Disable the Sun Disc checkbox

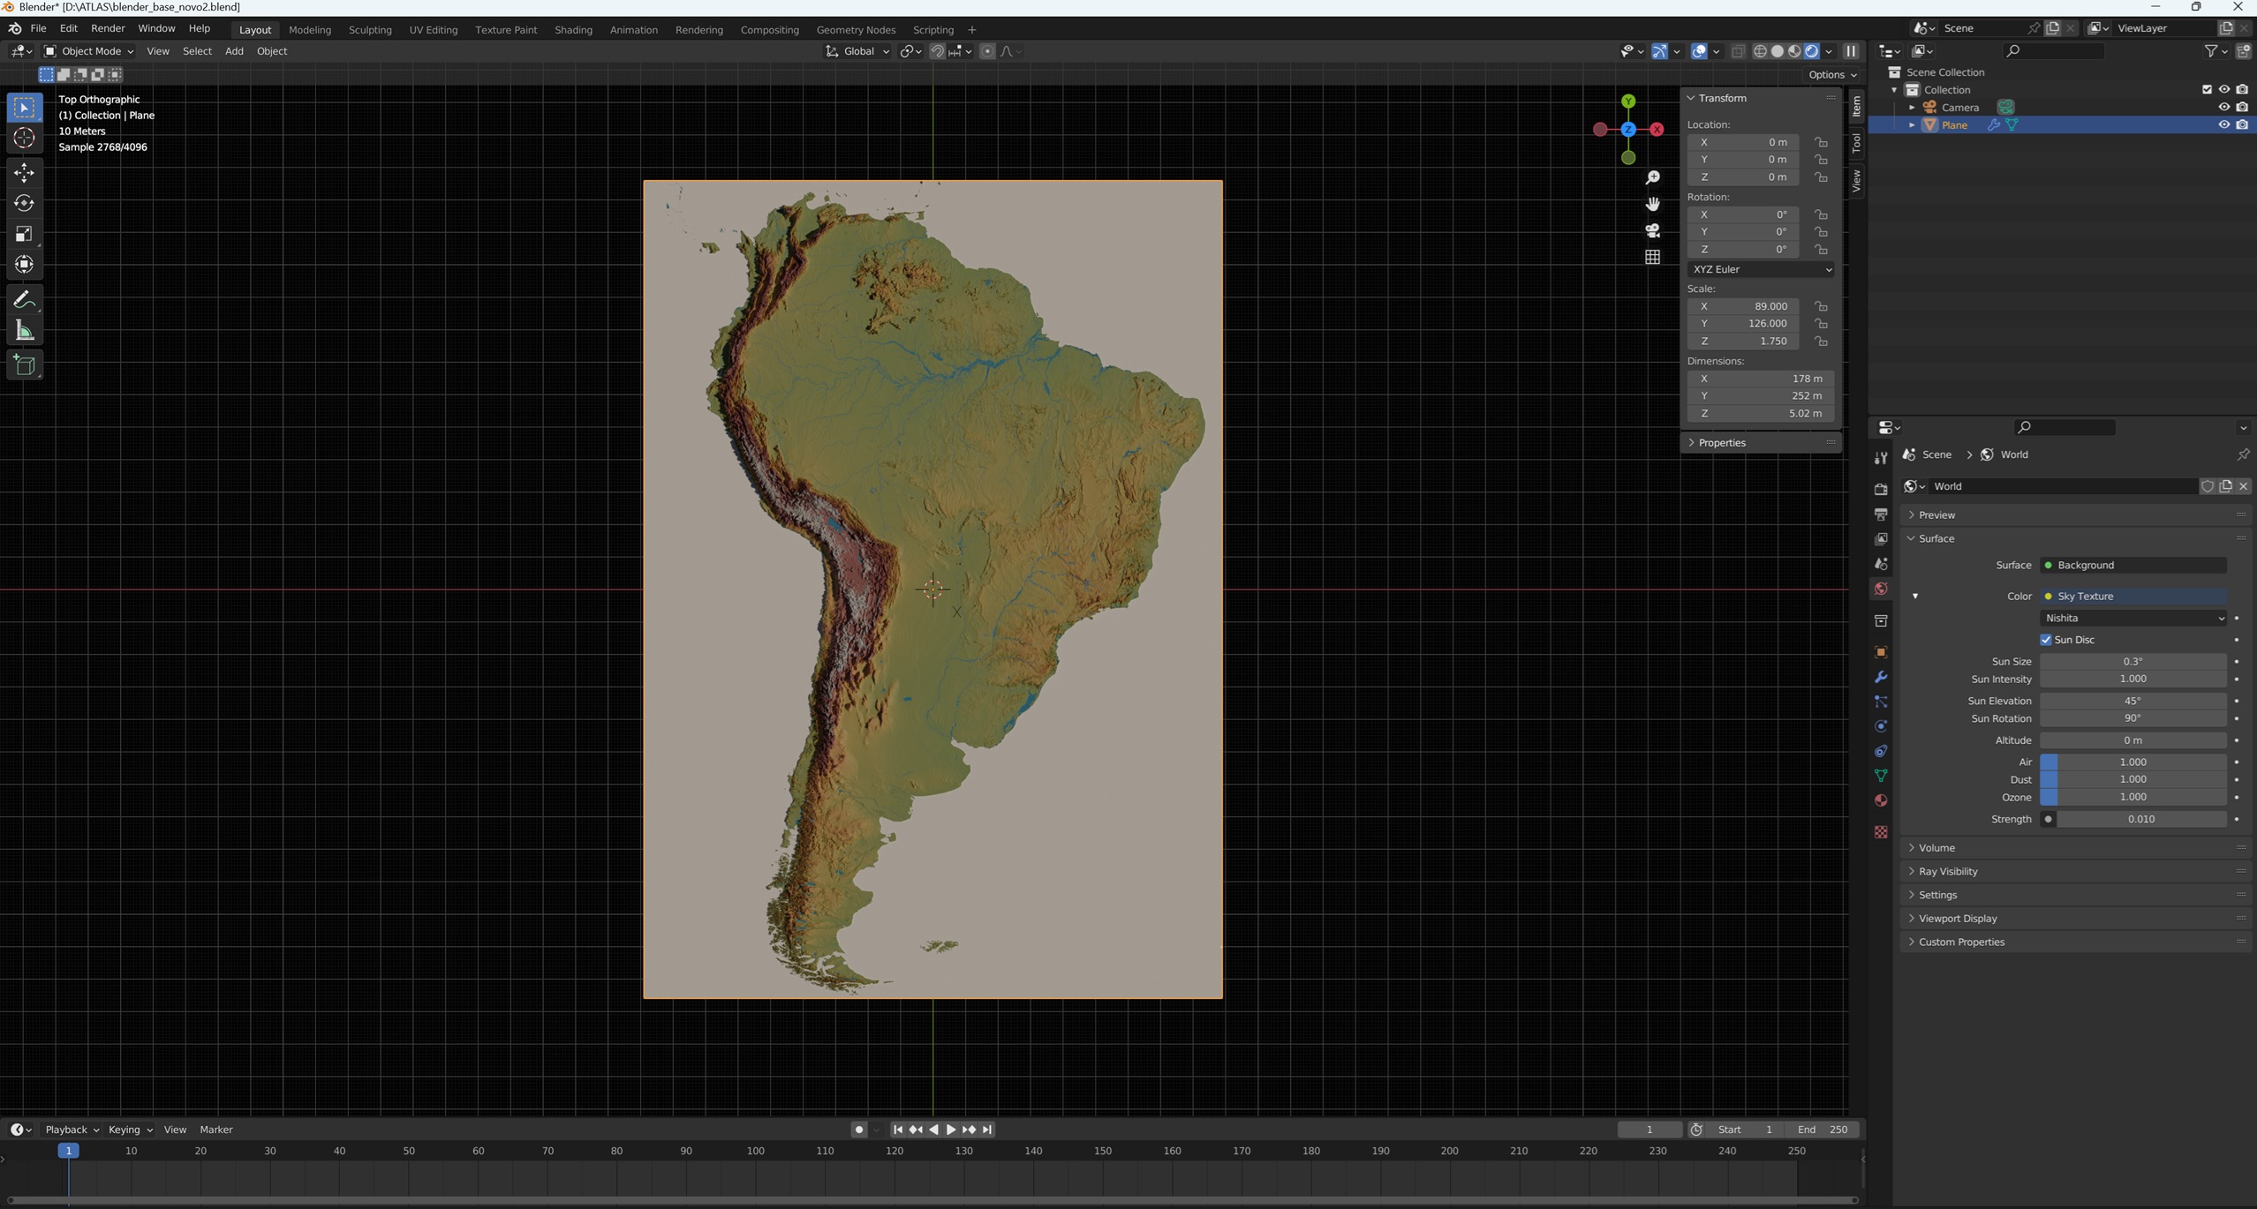point(2046,640)
